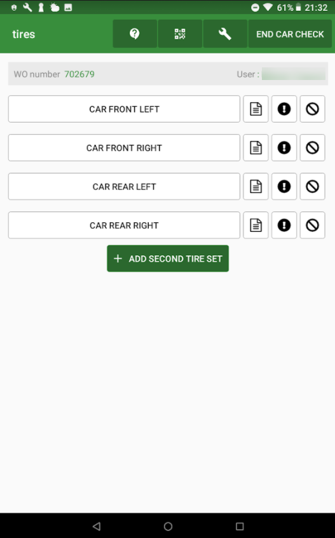Select the CAR REAR RIGHT tire button
The image size is (335, 538).
click(x=124, y=225)
